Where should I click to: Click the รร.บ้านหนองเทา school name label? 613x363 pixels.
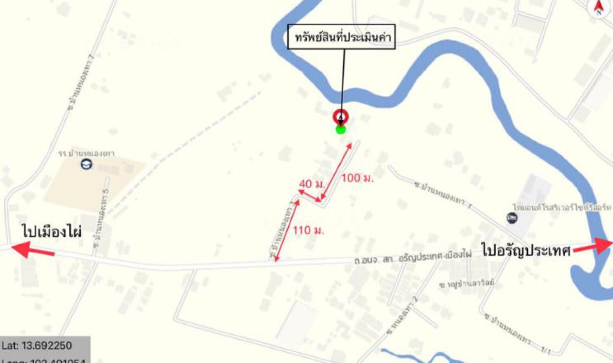coord(86,153)
